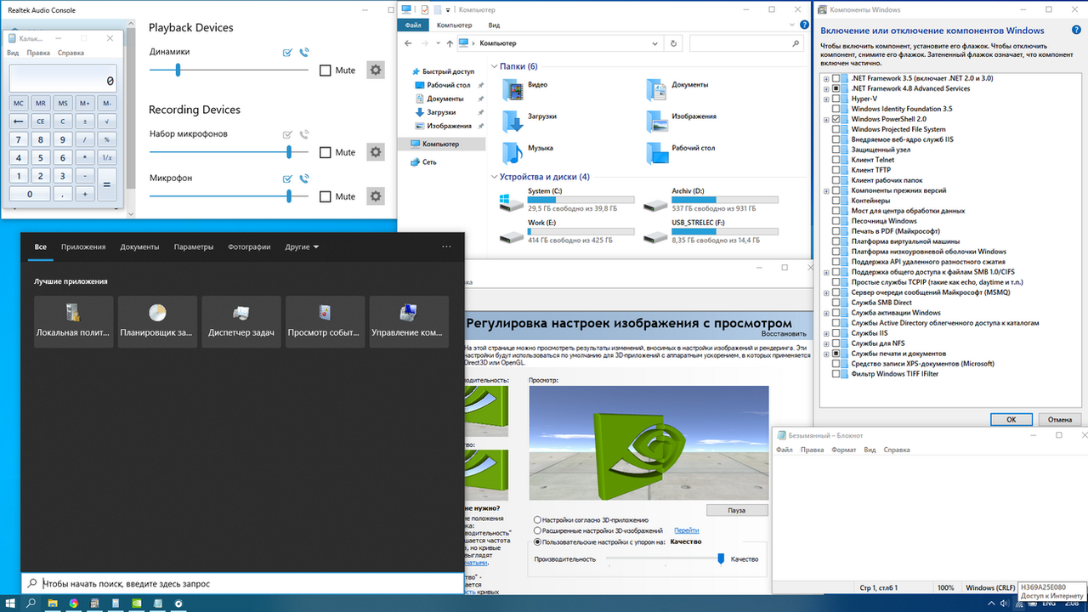Viewport: 1088px width, 612px height.
Task: Open Планировщик заданий tile in search results
Action: tap(157, 321)
